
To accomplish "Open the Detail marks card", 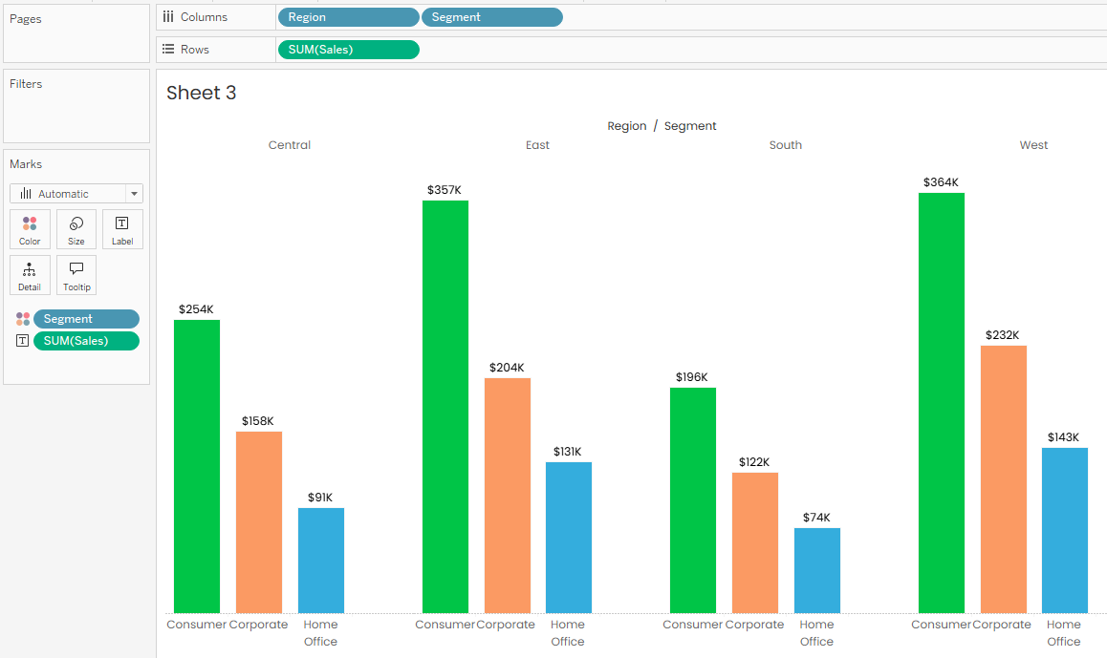I will 30,275.
